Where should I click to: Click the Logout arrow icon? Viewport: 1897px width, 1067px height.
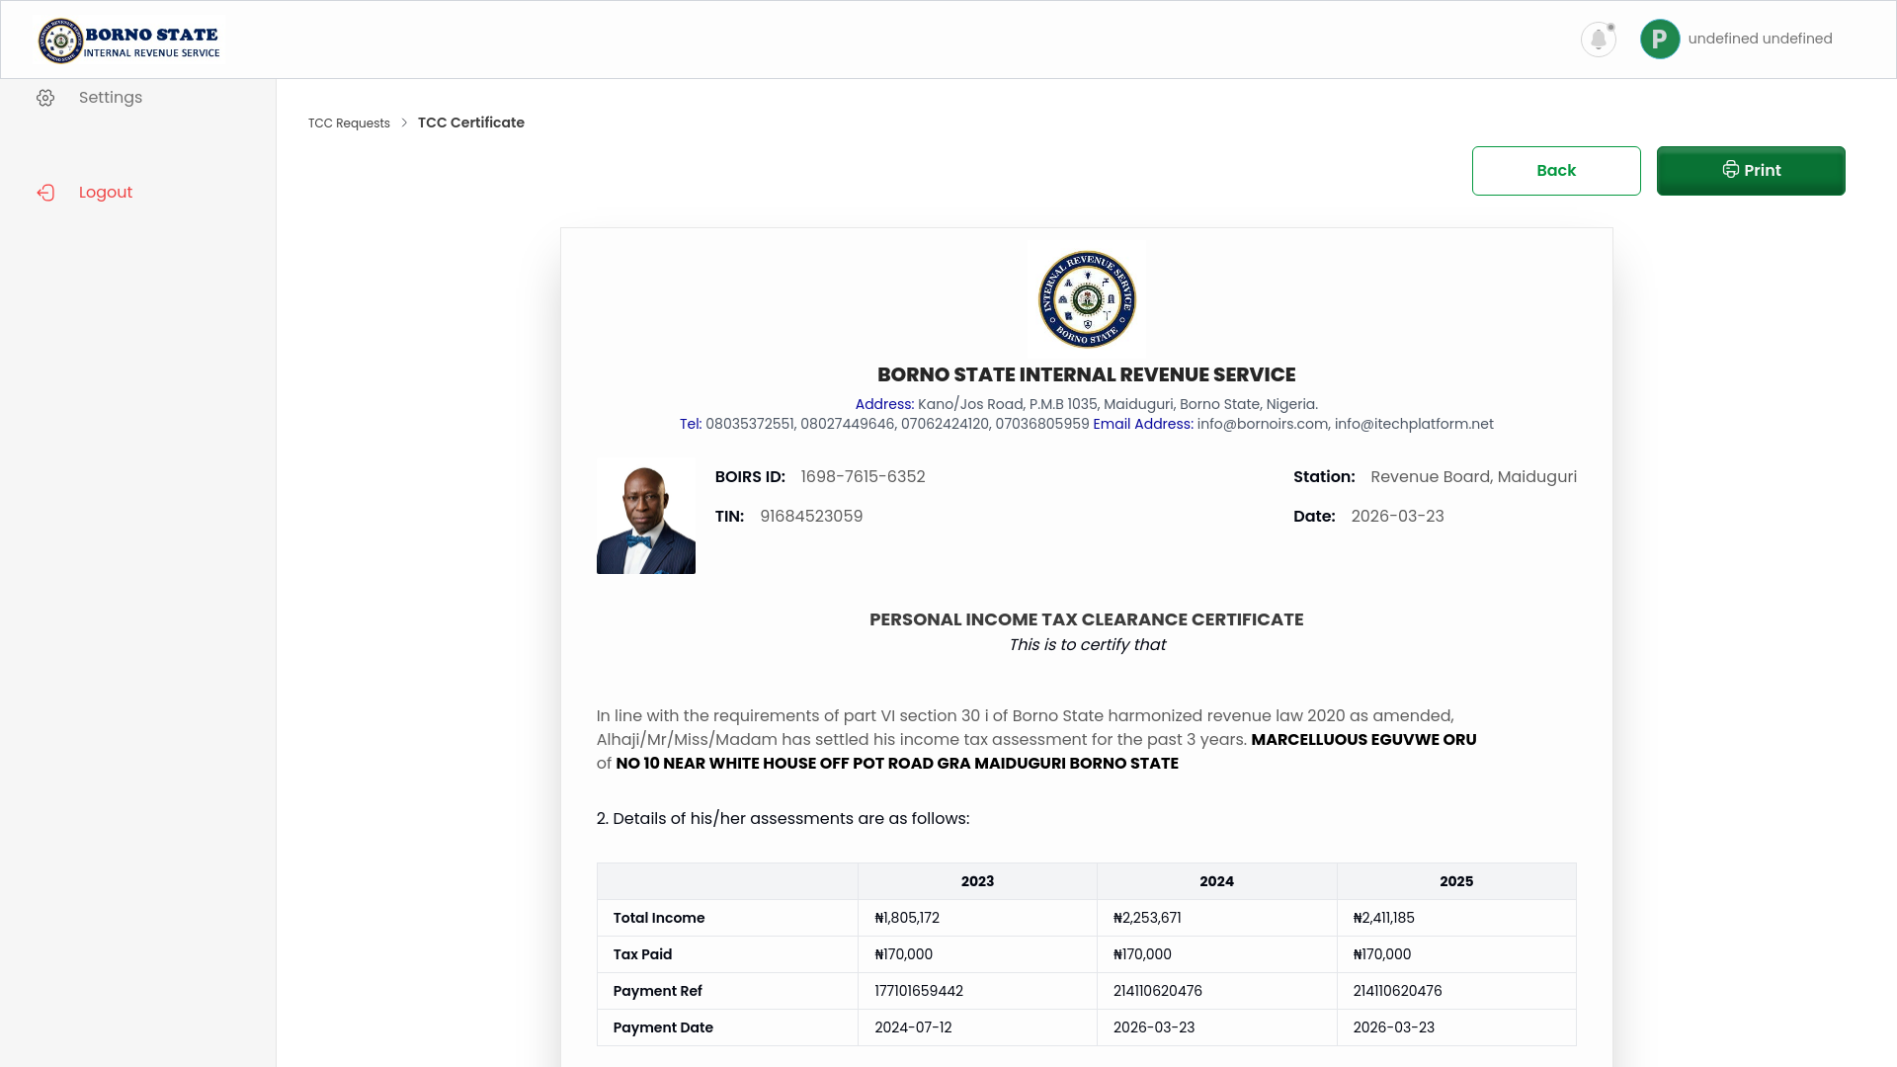pos(45,193)
